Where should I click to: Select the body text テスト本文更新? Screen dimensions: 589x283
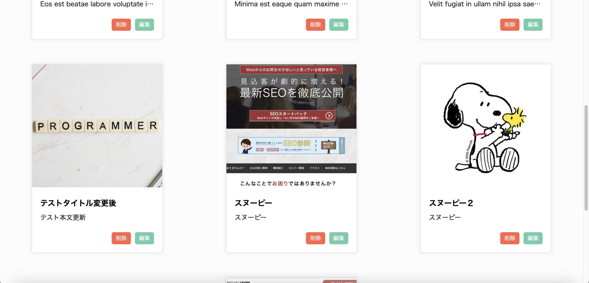coord(63,217)
